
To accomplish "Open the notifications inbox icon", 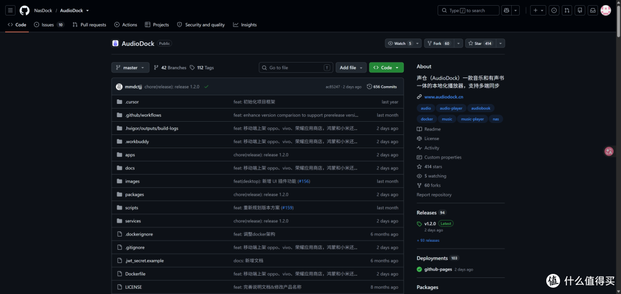I will point(593,10).
